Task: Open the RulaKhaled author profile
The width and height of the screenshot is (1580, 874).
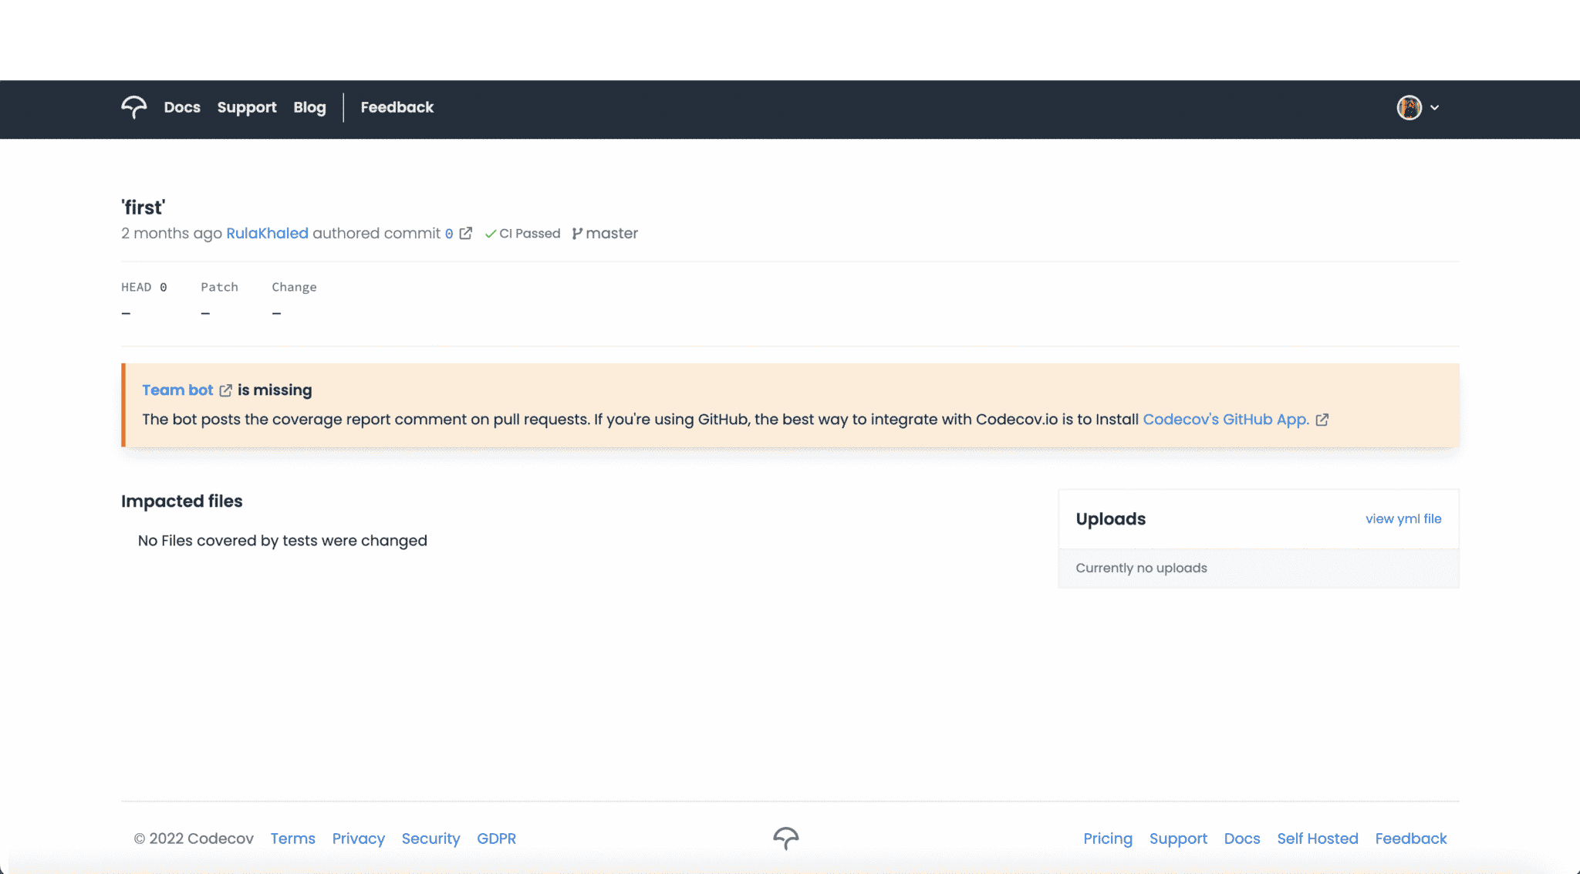Action: pyautogui.click(x=267, y=233)
